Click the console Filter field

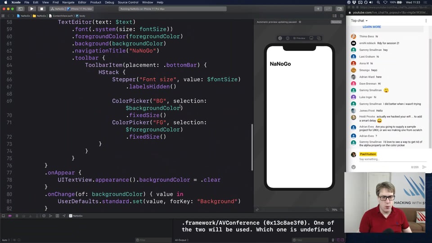tap(310, 240)
